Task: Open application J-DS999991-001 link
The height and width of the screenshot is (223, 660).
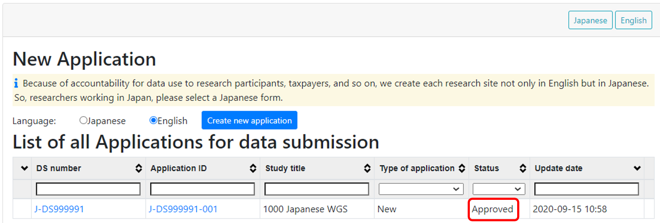Action: point(183,209)
